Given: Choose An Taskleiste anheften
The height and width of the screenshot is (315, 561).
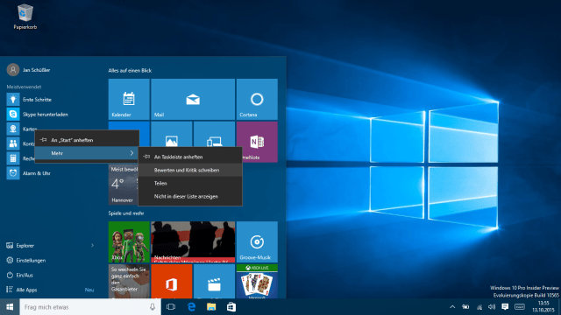Looking at the screenshot, I should [190, 157].
